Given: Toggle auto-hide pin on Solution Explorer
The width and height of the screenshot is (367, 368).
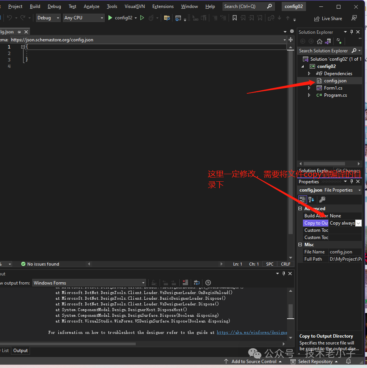Looking at the screenshot, I should pos(351,32).
